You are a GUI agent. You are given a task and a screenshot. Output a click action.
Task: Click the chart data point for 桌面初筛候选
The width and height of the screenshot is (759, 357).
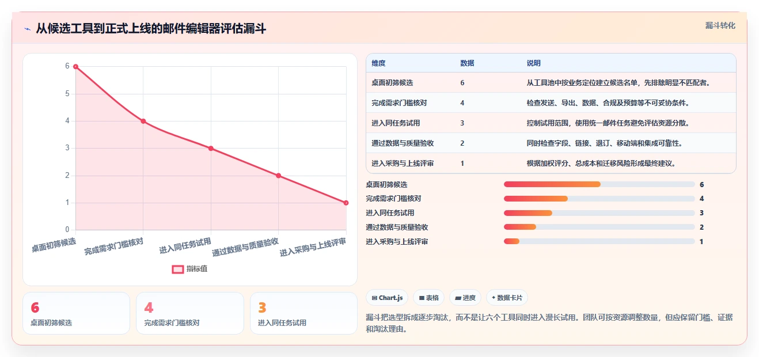(x=75, y=67)
